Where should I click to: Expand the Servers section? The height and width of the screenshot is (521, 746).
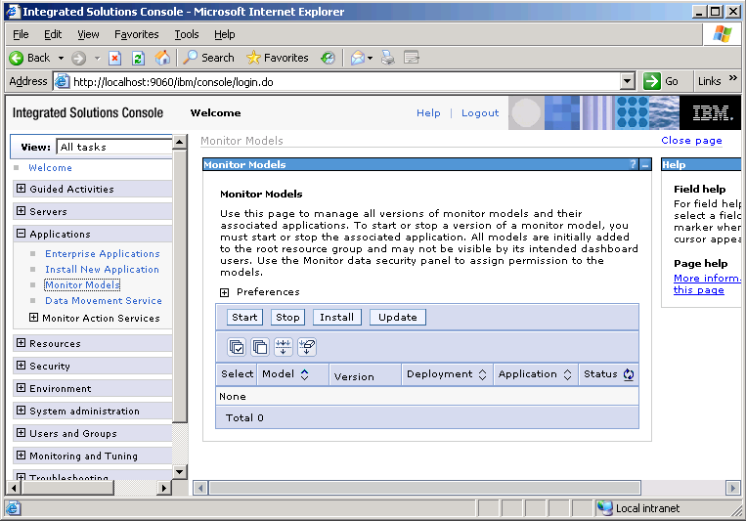click(x=21, y=211)
